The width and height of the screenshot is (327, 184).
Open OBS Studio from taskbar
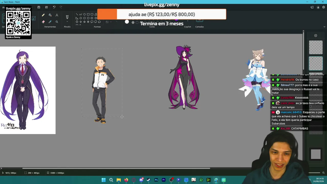(x=171, y=180)
